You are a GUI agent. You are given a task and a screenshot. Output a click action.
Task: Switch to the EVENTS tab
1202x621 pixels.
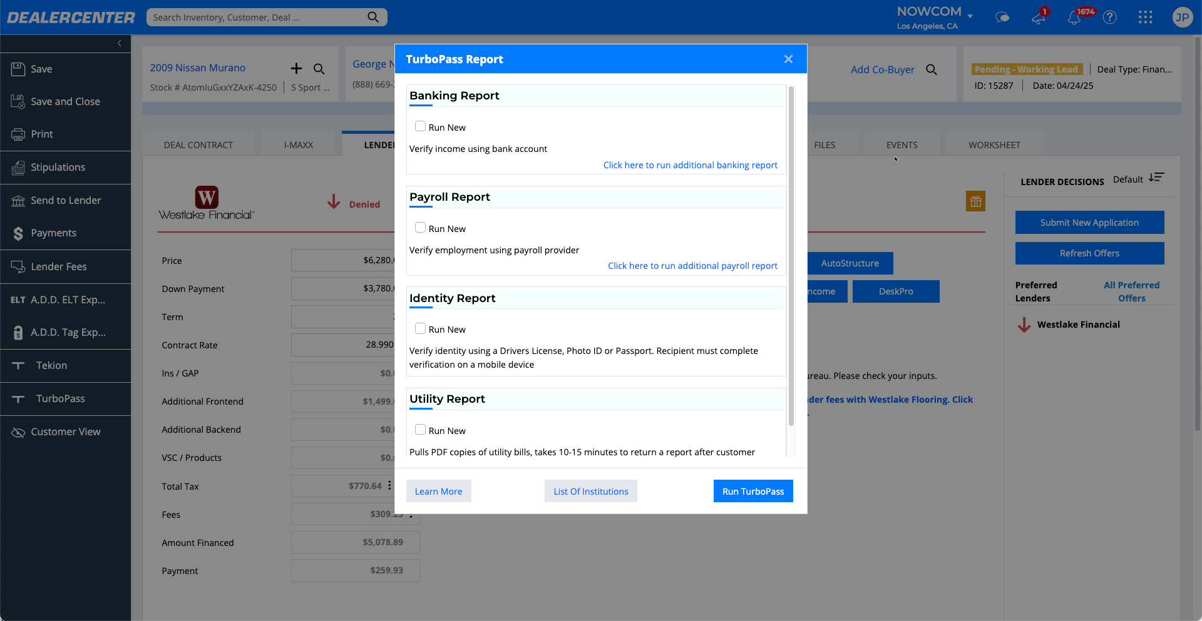902,145
